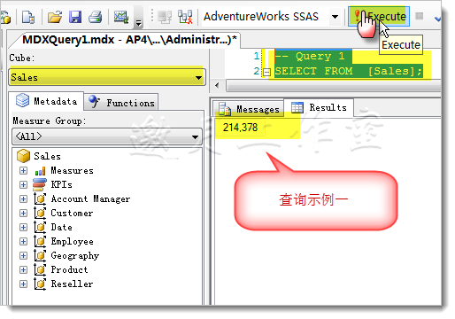
Task: Select the Product tree label
Action: click(69, 269)
